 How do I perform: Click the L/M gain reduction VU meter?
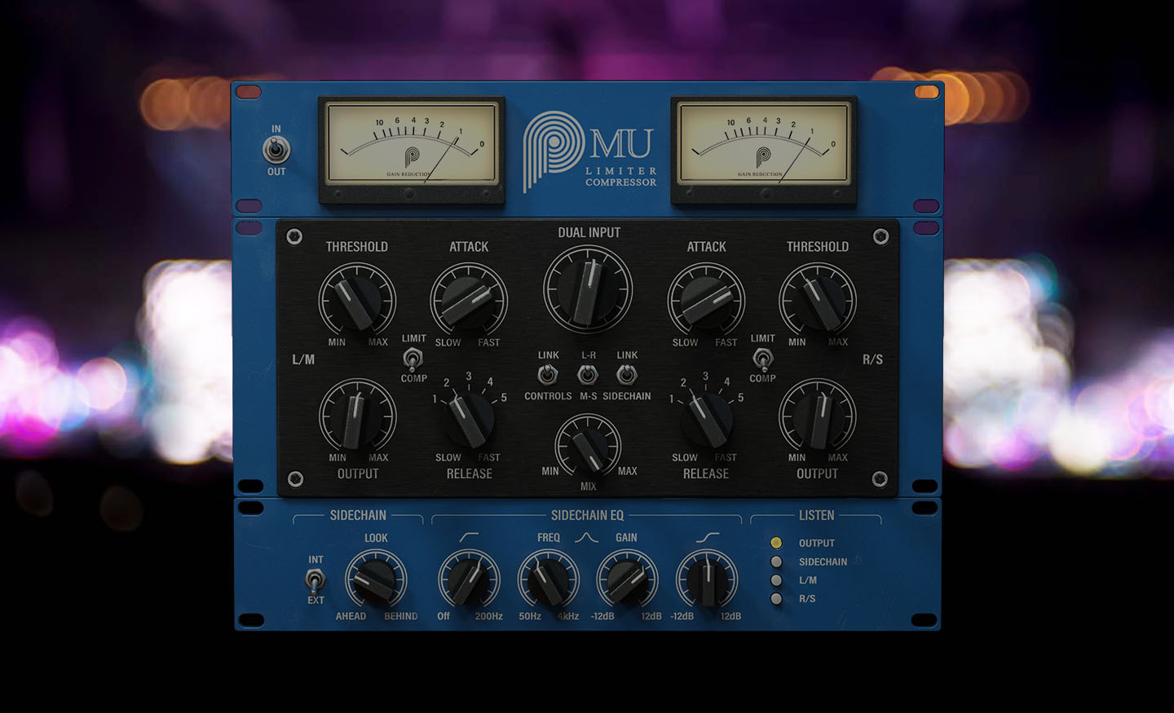[411, 150]
